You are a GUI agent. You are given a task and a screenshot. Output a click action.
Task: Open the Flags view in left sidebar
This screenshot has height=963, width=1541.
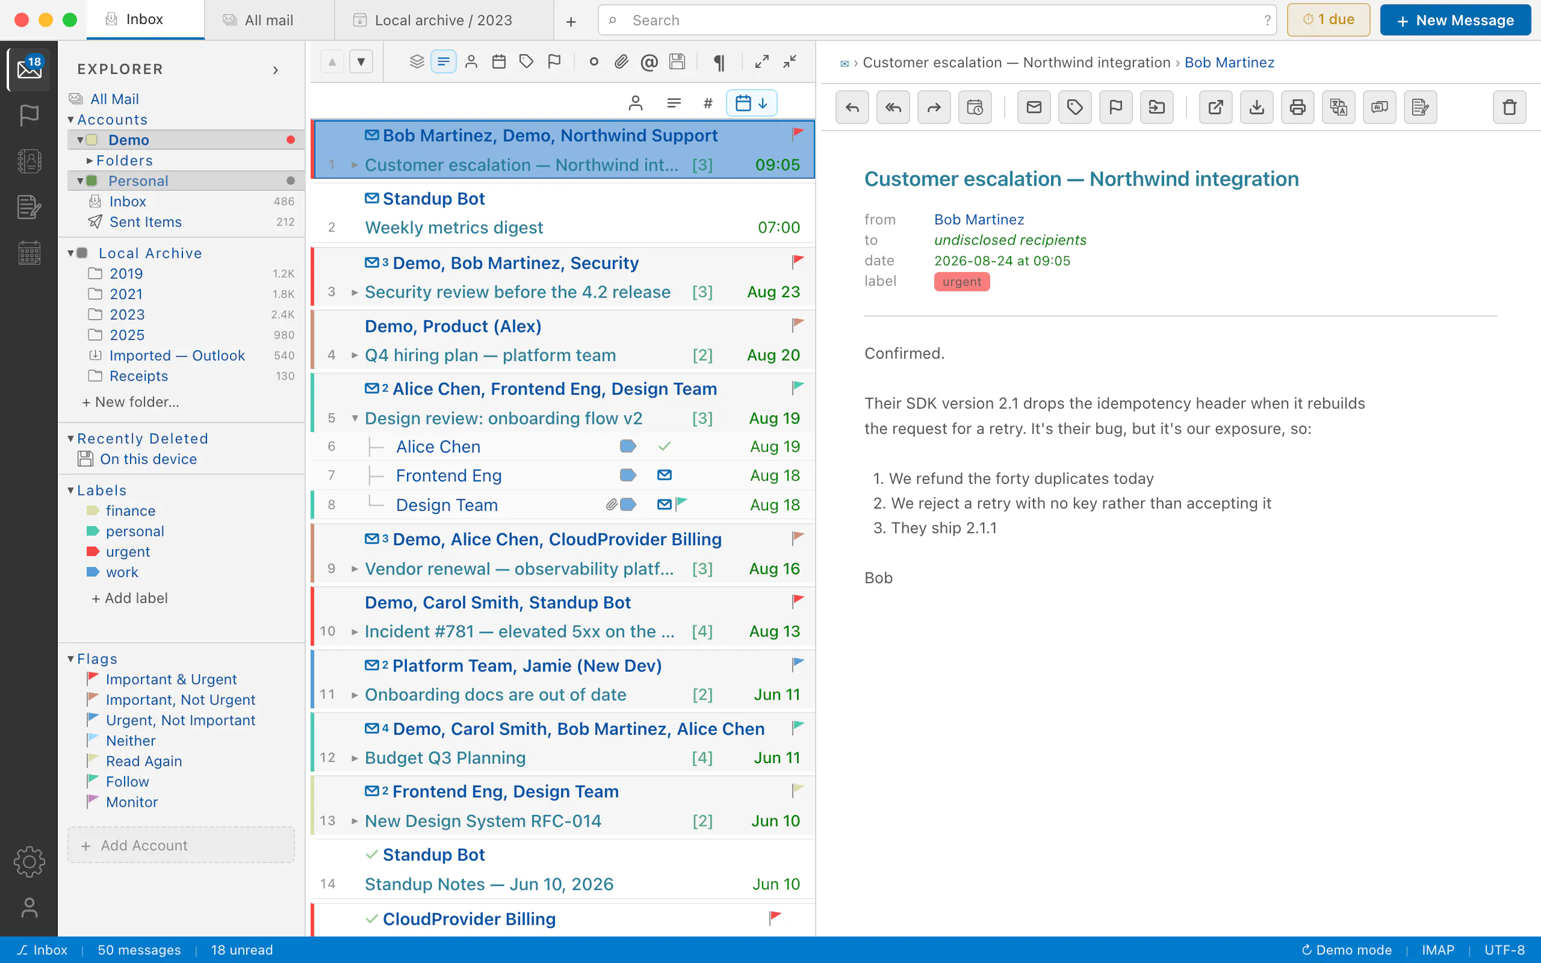[29, 116]
